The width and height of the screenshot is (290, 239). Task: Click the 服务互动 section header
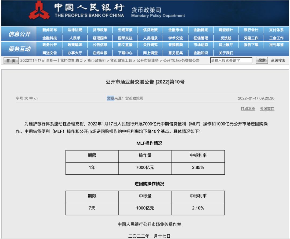click(19, 49)
